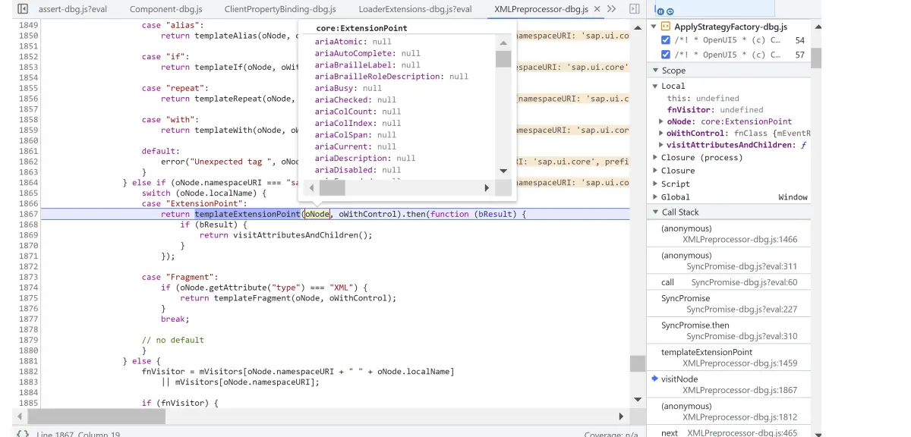Collapse the Call Stack section
This screenshot has width=911, height=437.
(x=654, y=212)
